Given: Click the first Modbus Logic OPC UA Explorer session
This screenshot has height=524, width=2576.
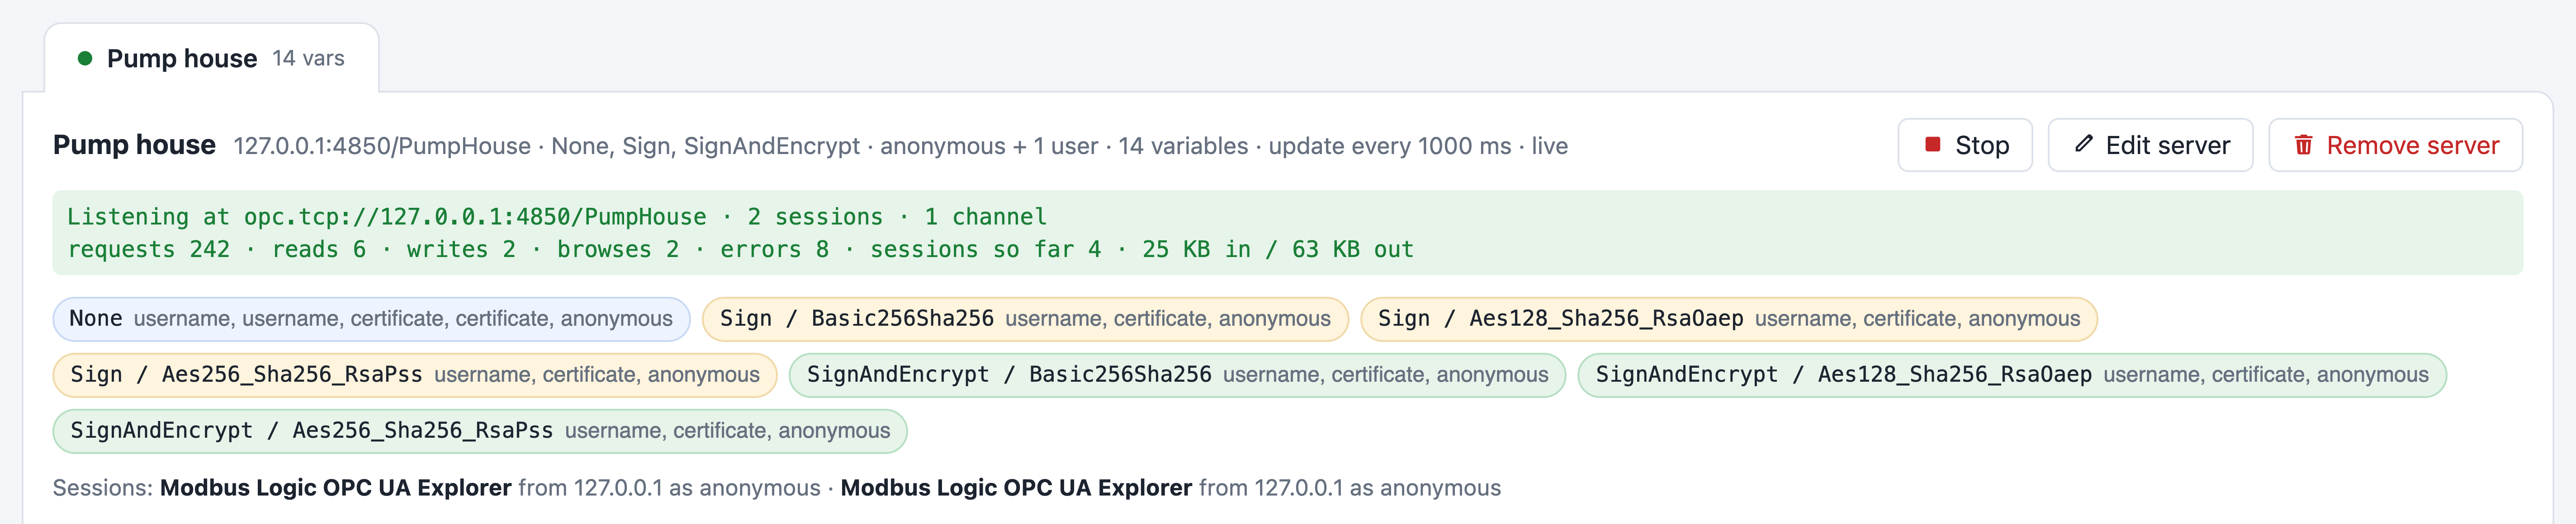Looking at the screenshot, I should point(336,488).
